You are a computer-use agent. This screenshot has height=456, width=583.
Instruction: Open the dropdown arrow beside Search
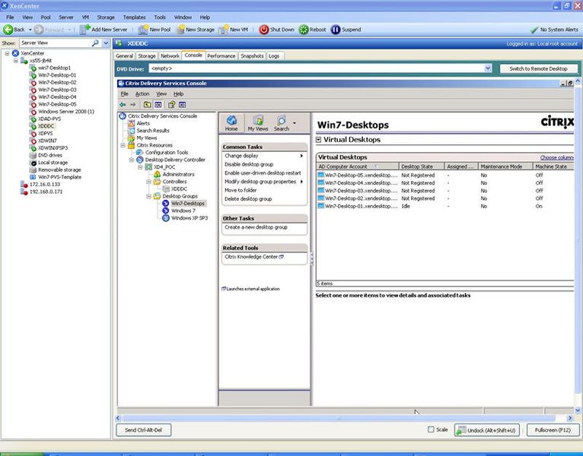[x=295, y=122]
